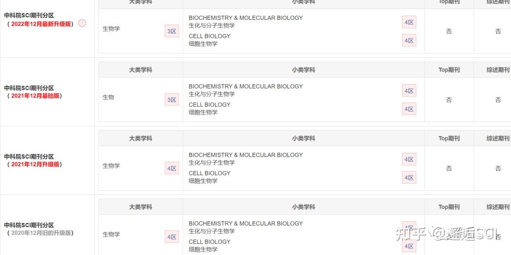511x255 pixels.
Task: Click 4区 badge for 2021升级版 CELL BIOLOGY
Action: tap(409, 177)
